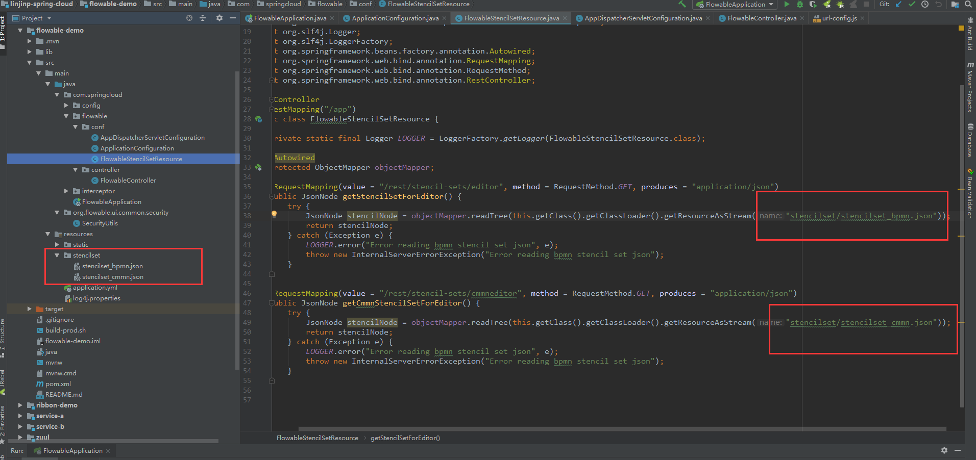Screen dimensions: 976x460
Task: Open Ant Build tool window
Action: click(x=970, y=34)
